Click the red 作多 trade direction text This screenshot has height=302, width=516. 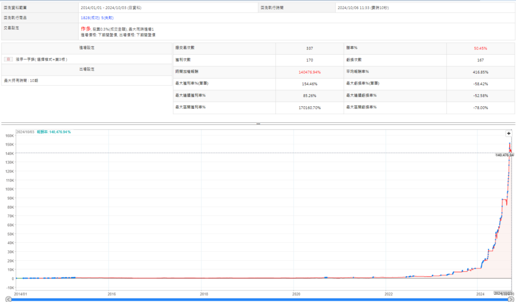coord(86,29)
